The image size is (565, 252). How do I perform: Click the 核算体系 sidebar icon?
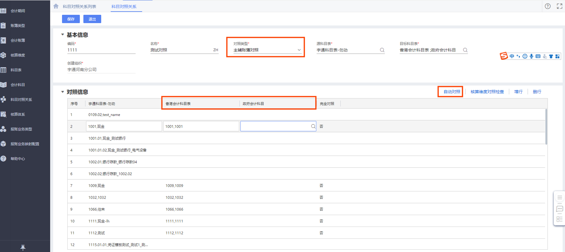point(3,114)
